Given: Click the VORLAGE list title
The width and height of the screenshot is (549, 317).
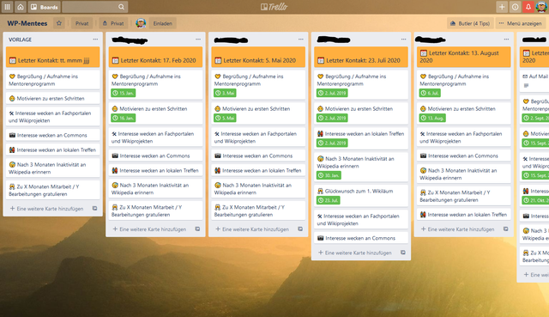Looking at the screenshot, I should 20,40.
